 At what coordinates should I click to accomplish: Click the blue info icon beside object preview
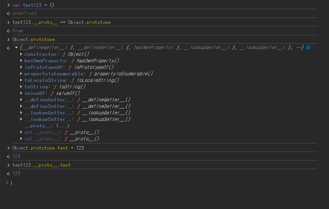click(x=308, y=48)
